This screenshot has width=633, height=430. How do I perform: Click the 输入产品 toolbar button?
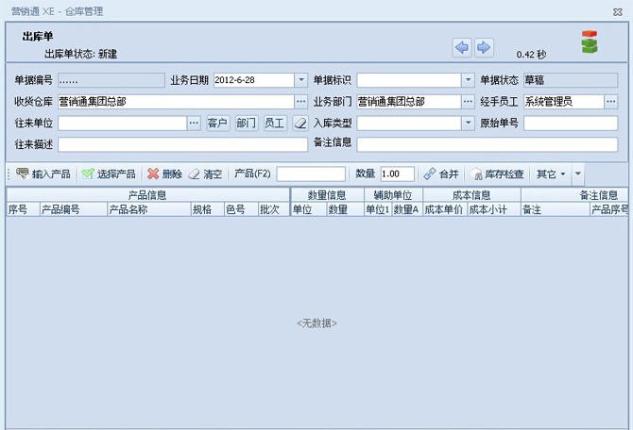point(43,174)
